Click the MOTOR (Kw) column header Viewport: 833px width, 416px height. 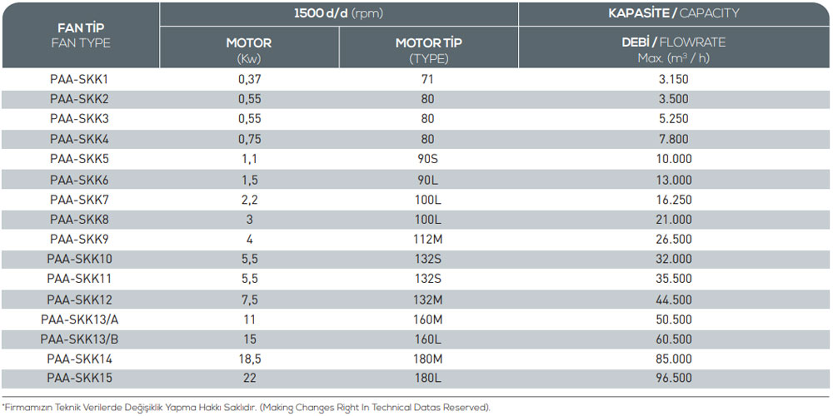(x=249, y=51)
